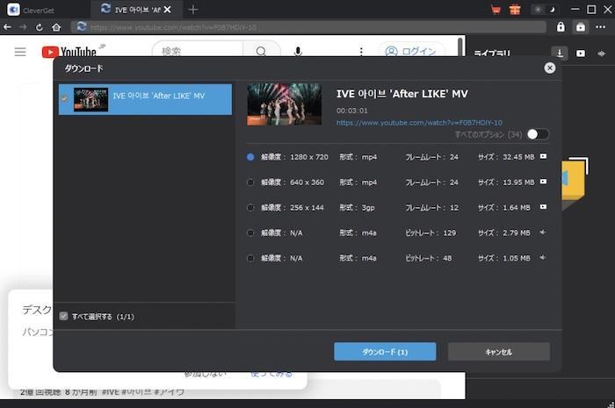Reload the current page
615x408 pixels.
pyautogui.click(x=40, y=27)
